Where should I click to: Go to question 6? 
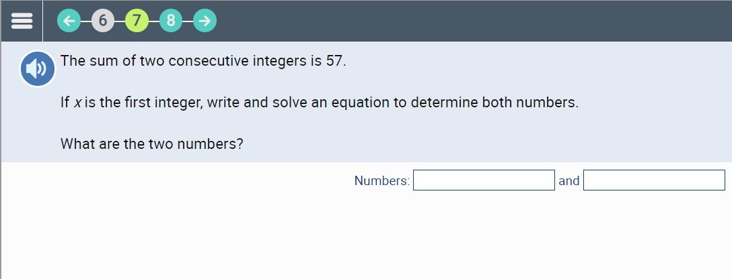pos(102,21)
